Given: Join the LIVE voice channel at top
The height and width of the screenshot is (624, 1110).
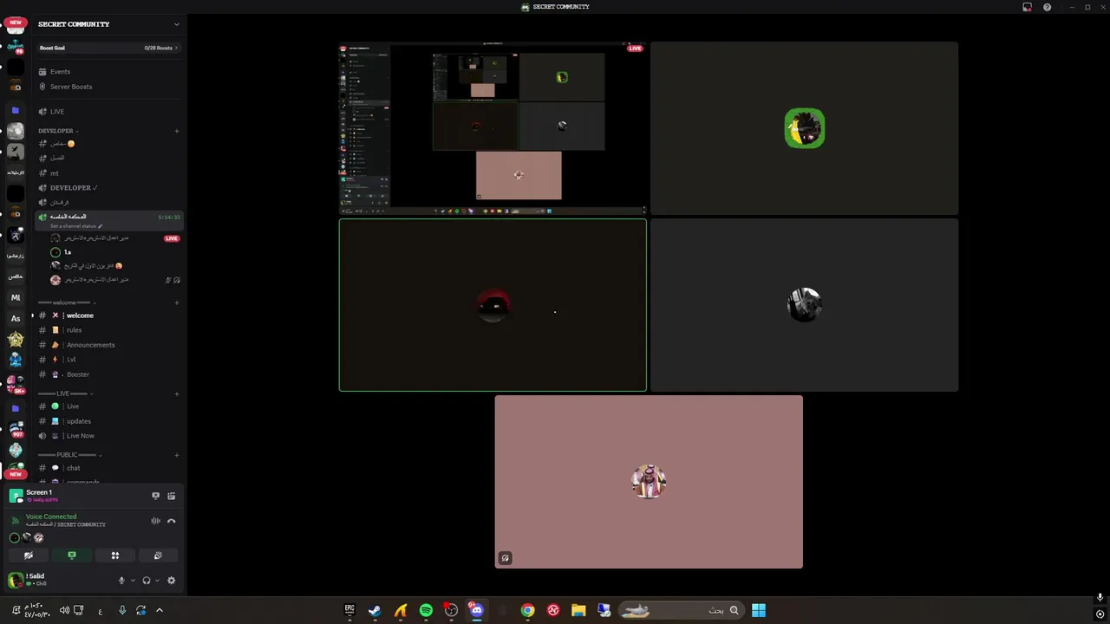Looking at the screenshot, I should [x=108, y=112].
